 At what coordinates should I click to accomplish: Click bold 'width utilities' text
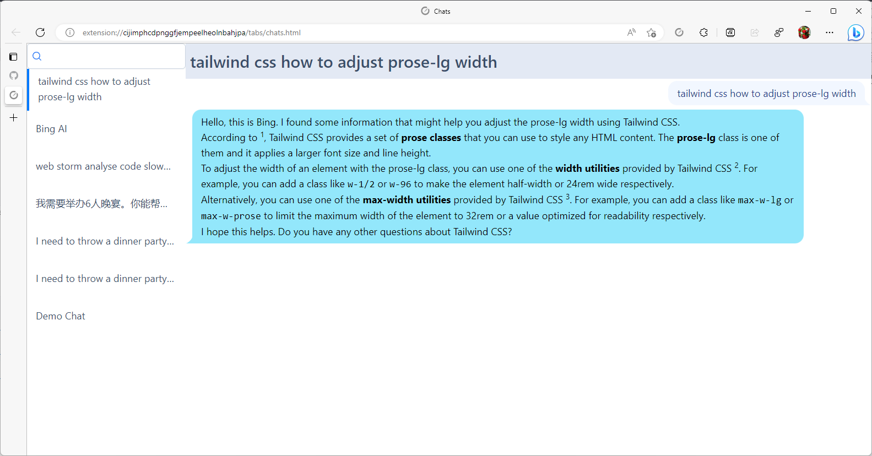587,169
